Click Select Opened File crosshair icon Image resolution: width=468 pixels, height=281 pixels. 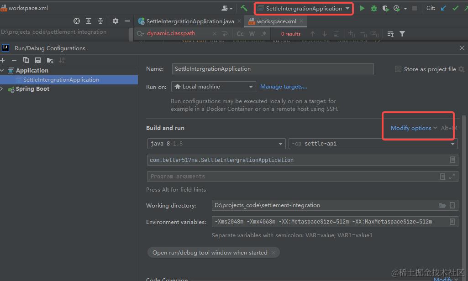(x=77, y=21)
